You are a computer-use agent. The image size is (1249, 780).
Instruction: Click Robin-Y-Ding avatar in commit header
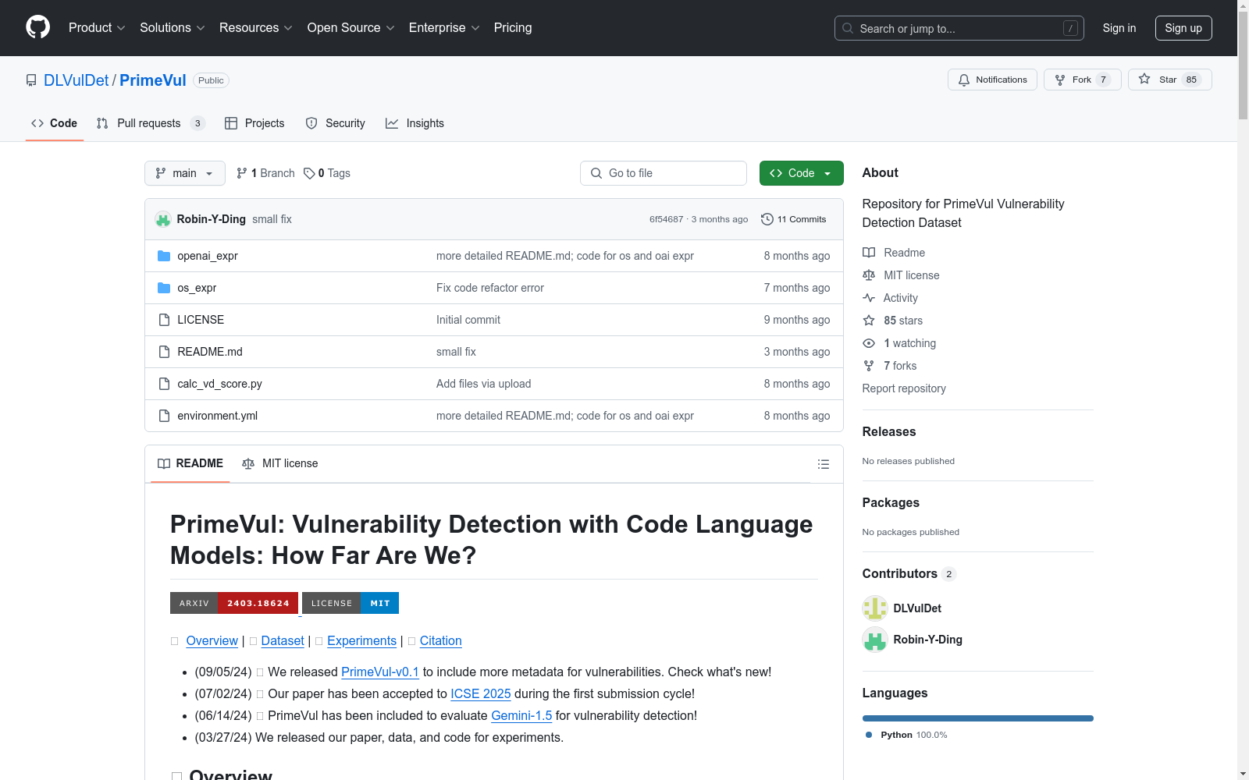coord(162,219)
